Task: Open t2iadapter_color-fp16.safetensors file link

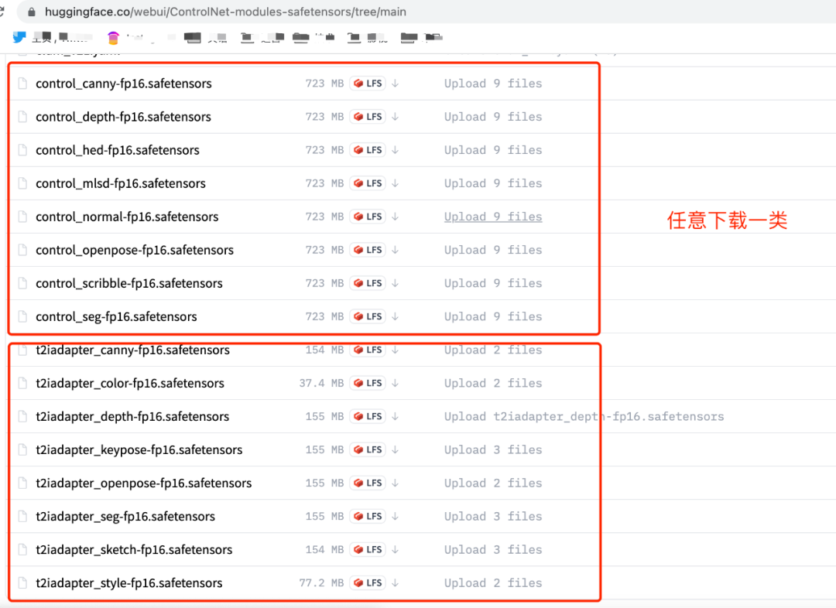Action: pos(130,383)
